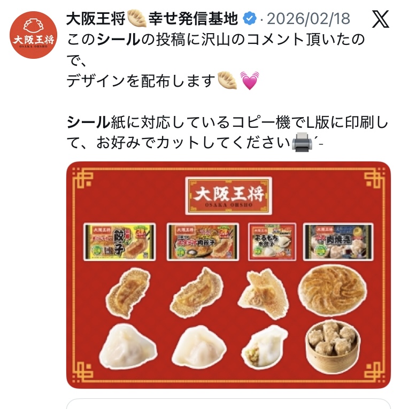Open the attached red sticker sheet image
The image size is (401, 409).
point(228,275)
